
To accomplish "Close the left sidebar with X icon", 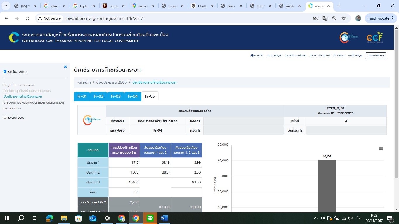I will point(65,67).
